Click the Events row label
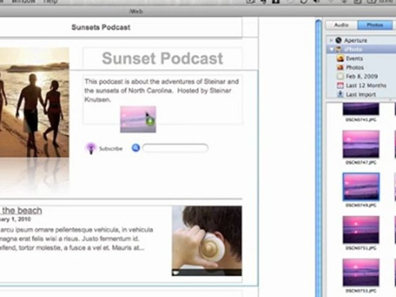 354,59
